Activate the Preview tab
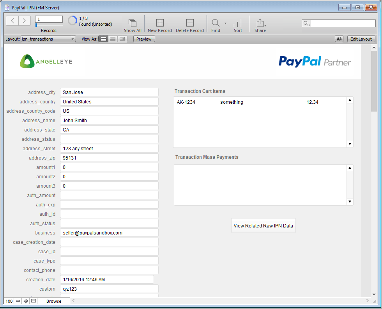The height and width of the screenshot is (309, 382). (144, 39)
